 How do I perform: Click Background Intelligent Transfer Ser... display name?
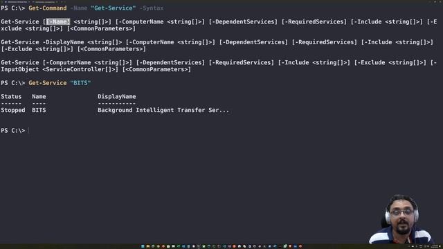tap(163, 110)
